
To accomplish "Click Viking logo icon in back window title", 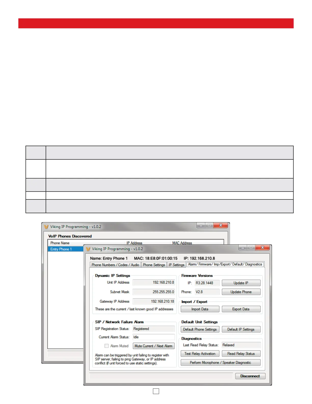I will (x=46, y=227).
